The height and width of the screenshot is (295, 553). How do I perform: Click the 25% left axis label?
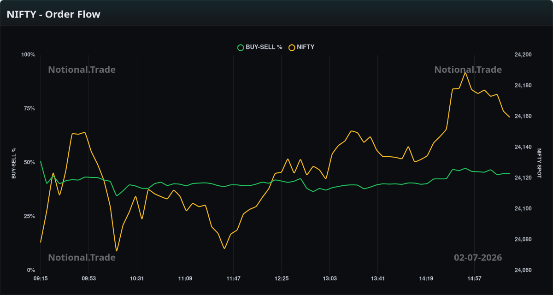[30, 216]
